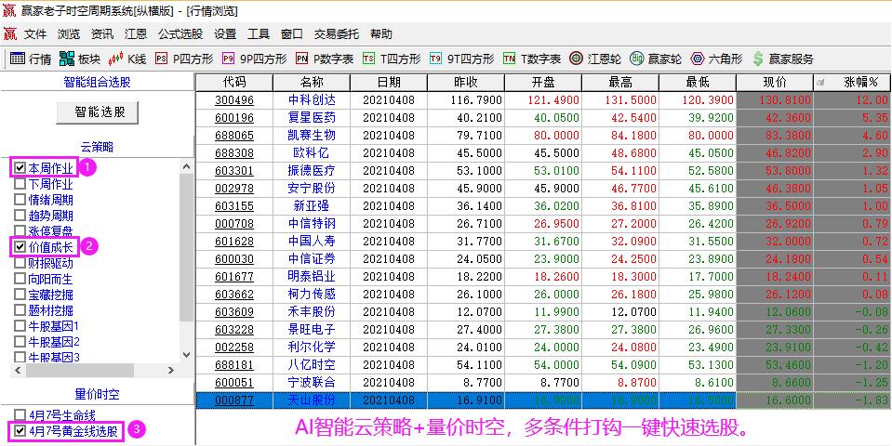Click the strategy list scroll-down arrow

(x=187, y=354)
